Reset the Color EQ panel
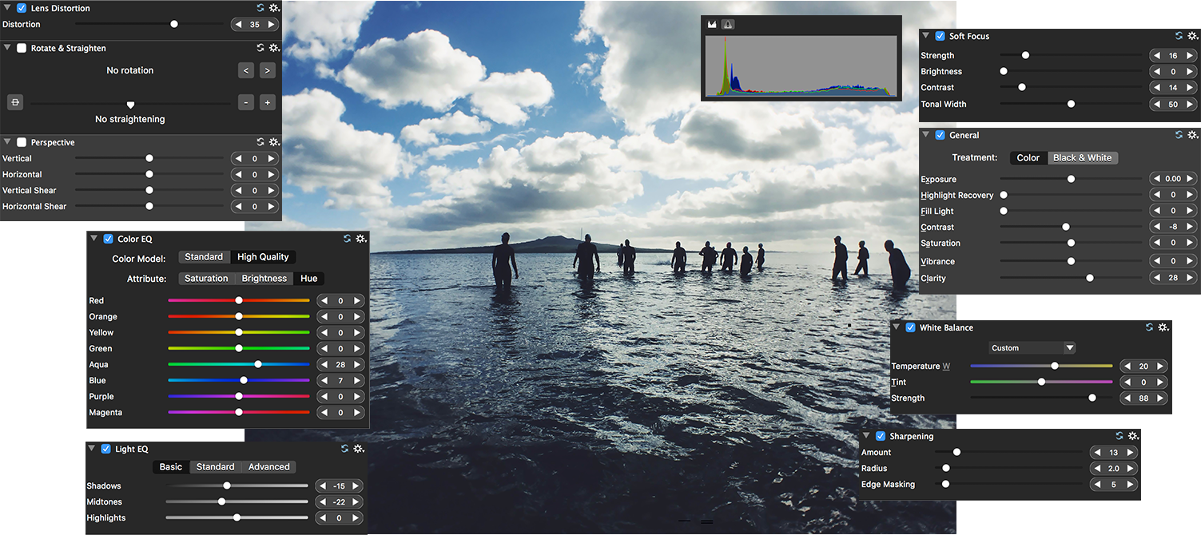This screenshot has height=535, width=1201. coord(348,239)
